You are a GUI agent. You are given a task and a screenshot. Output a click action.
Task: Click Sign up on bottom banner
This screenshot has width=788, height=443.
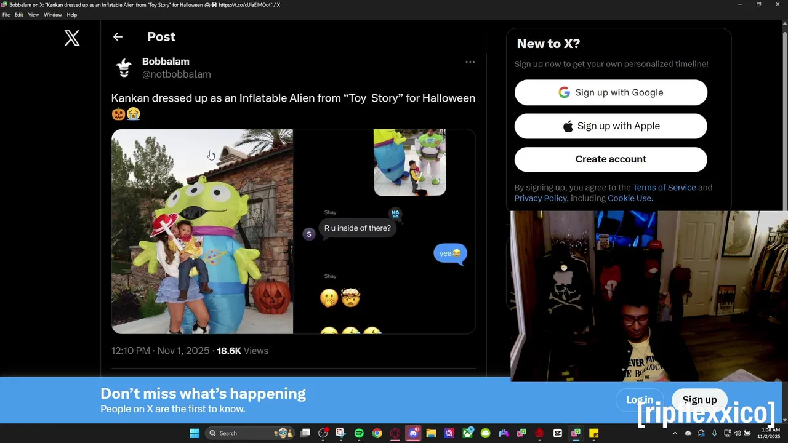[x=699, y=400]
